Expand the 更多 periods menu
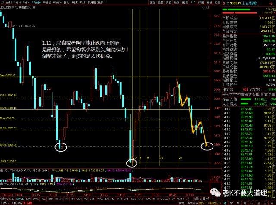The image size is (276, 205). (101, 3)
